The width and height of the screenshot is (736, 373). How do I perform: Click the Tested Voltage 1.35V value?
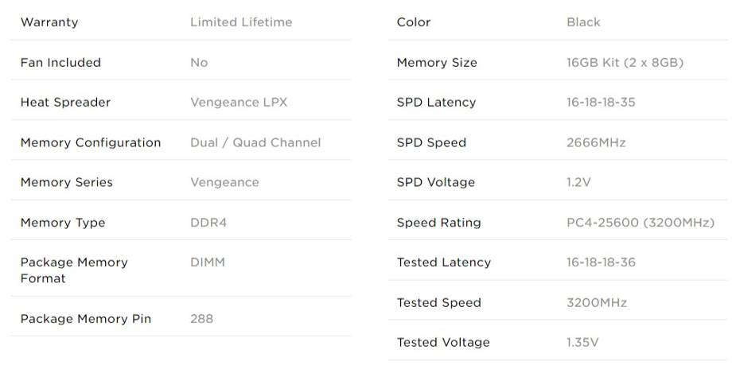tap(582, 343)
